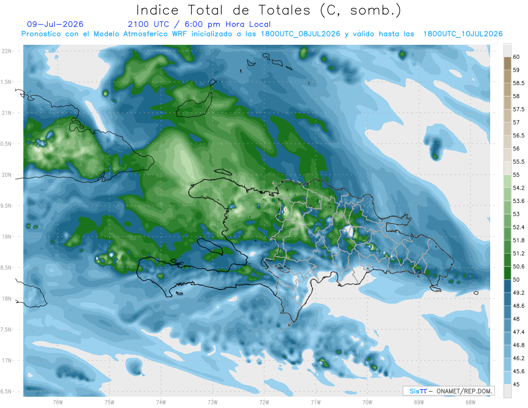Viewport: 528px width, 408px height.
Task: Click the title 'Indice Total de Totales (C, somb.)'
Action: (268, 11)
